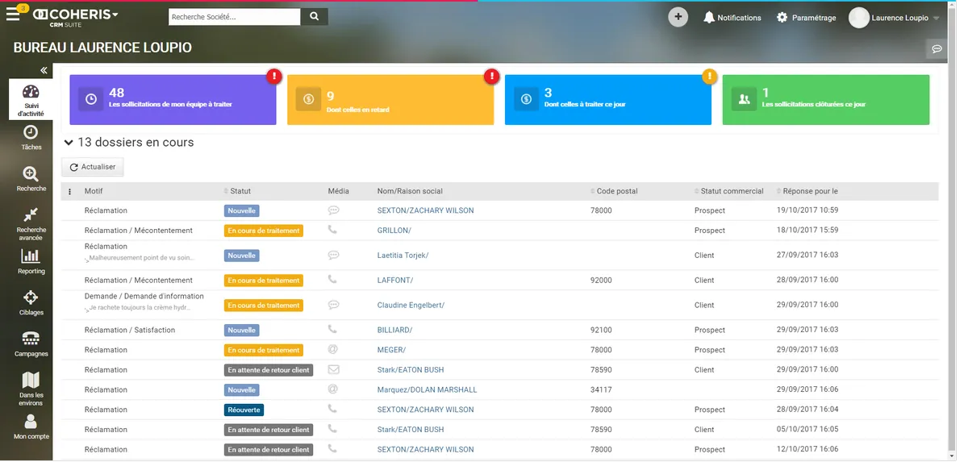968x462 pixels.
Task: Click red alert badge on orange card
Action: click(x=491, y=77)
